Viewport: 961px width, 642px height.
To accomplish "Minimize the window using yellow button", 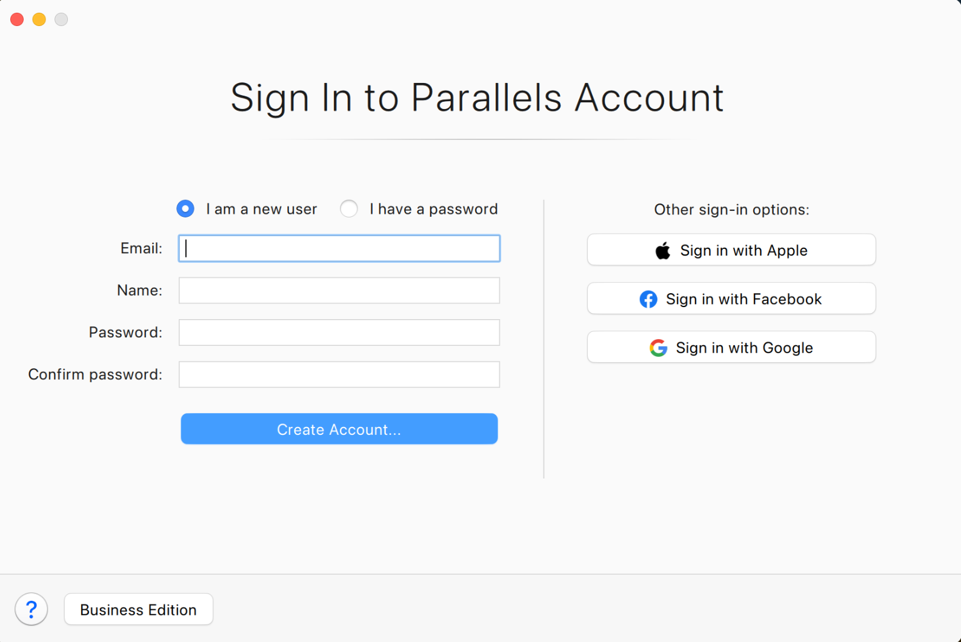I will point(39,19).
